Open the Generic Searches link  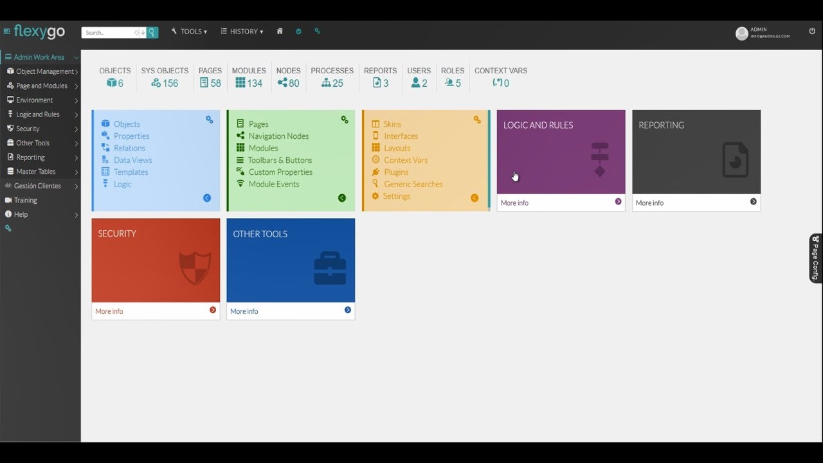[413, 184]
